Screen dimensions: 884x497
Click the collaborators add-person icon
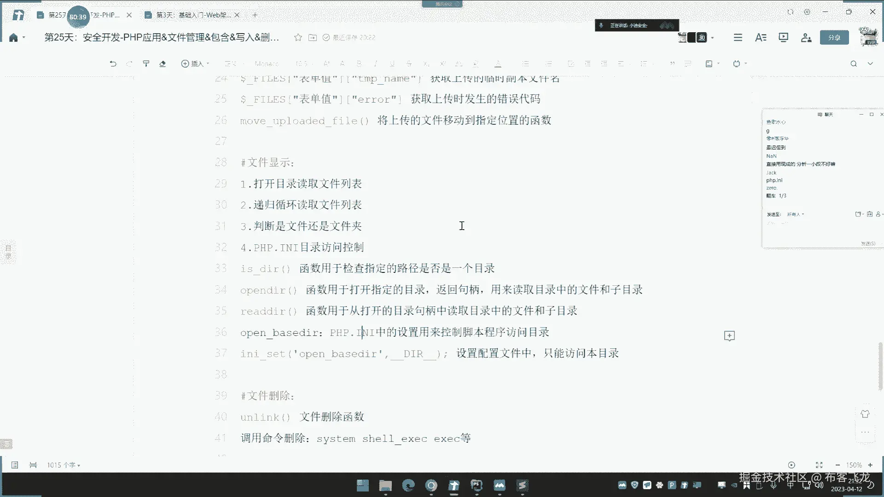coord(806,38)
